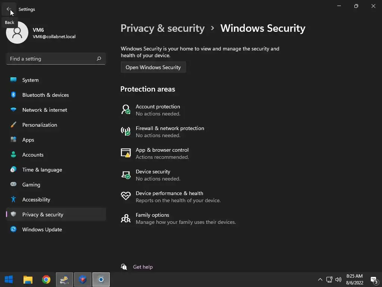This screenshot has height=287, width=382.
Task: Click the Firewall & network protection antenna icon
Action: (x=126, y=131)
